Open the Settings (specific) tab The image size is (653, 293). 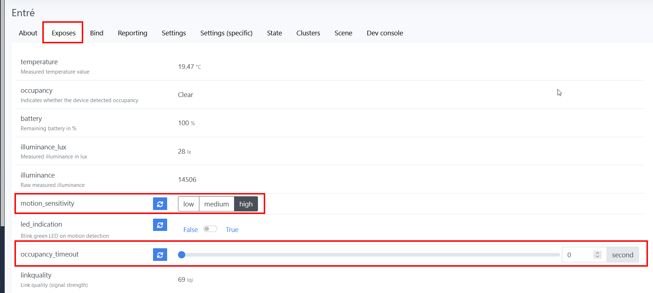pyautogui.click(x=226, y=33)
